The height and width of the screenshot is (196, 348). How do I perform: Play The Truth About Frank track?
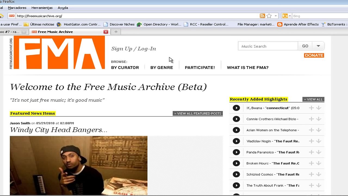[236, 185]
